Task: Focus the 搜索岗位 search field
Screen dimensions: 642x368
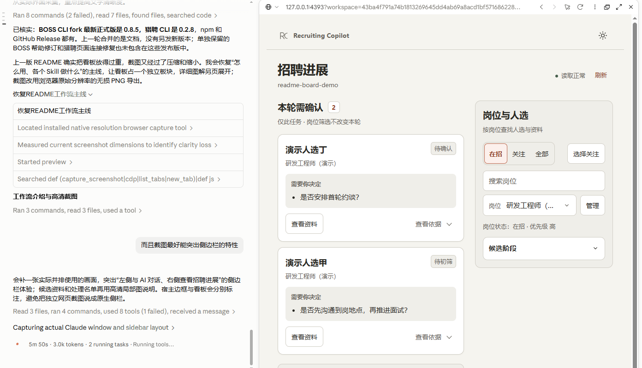Action: (544, 181)
